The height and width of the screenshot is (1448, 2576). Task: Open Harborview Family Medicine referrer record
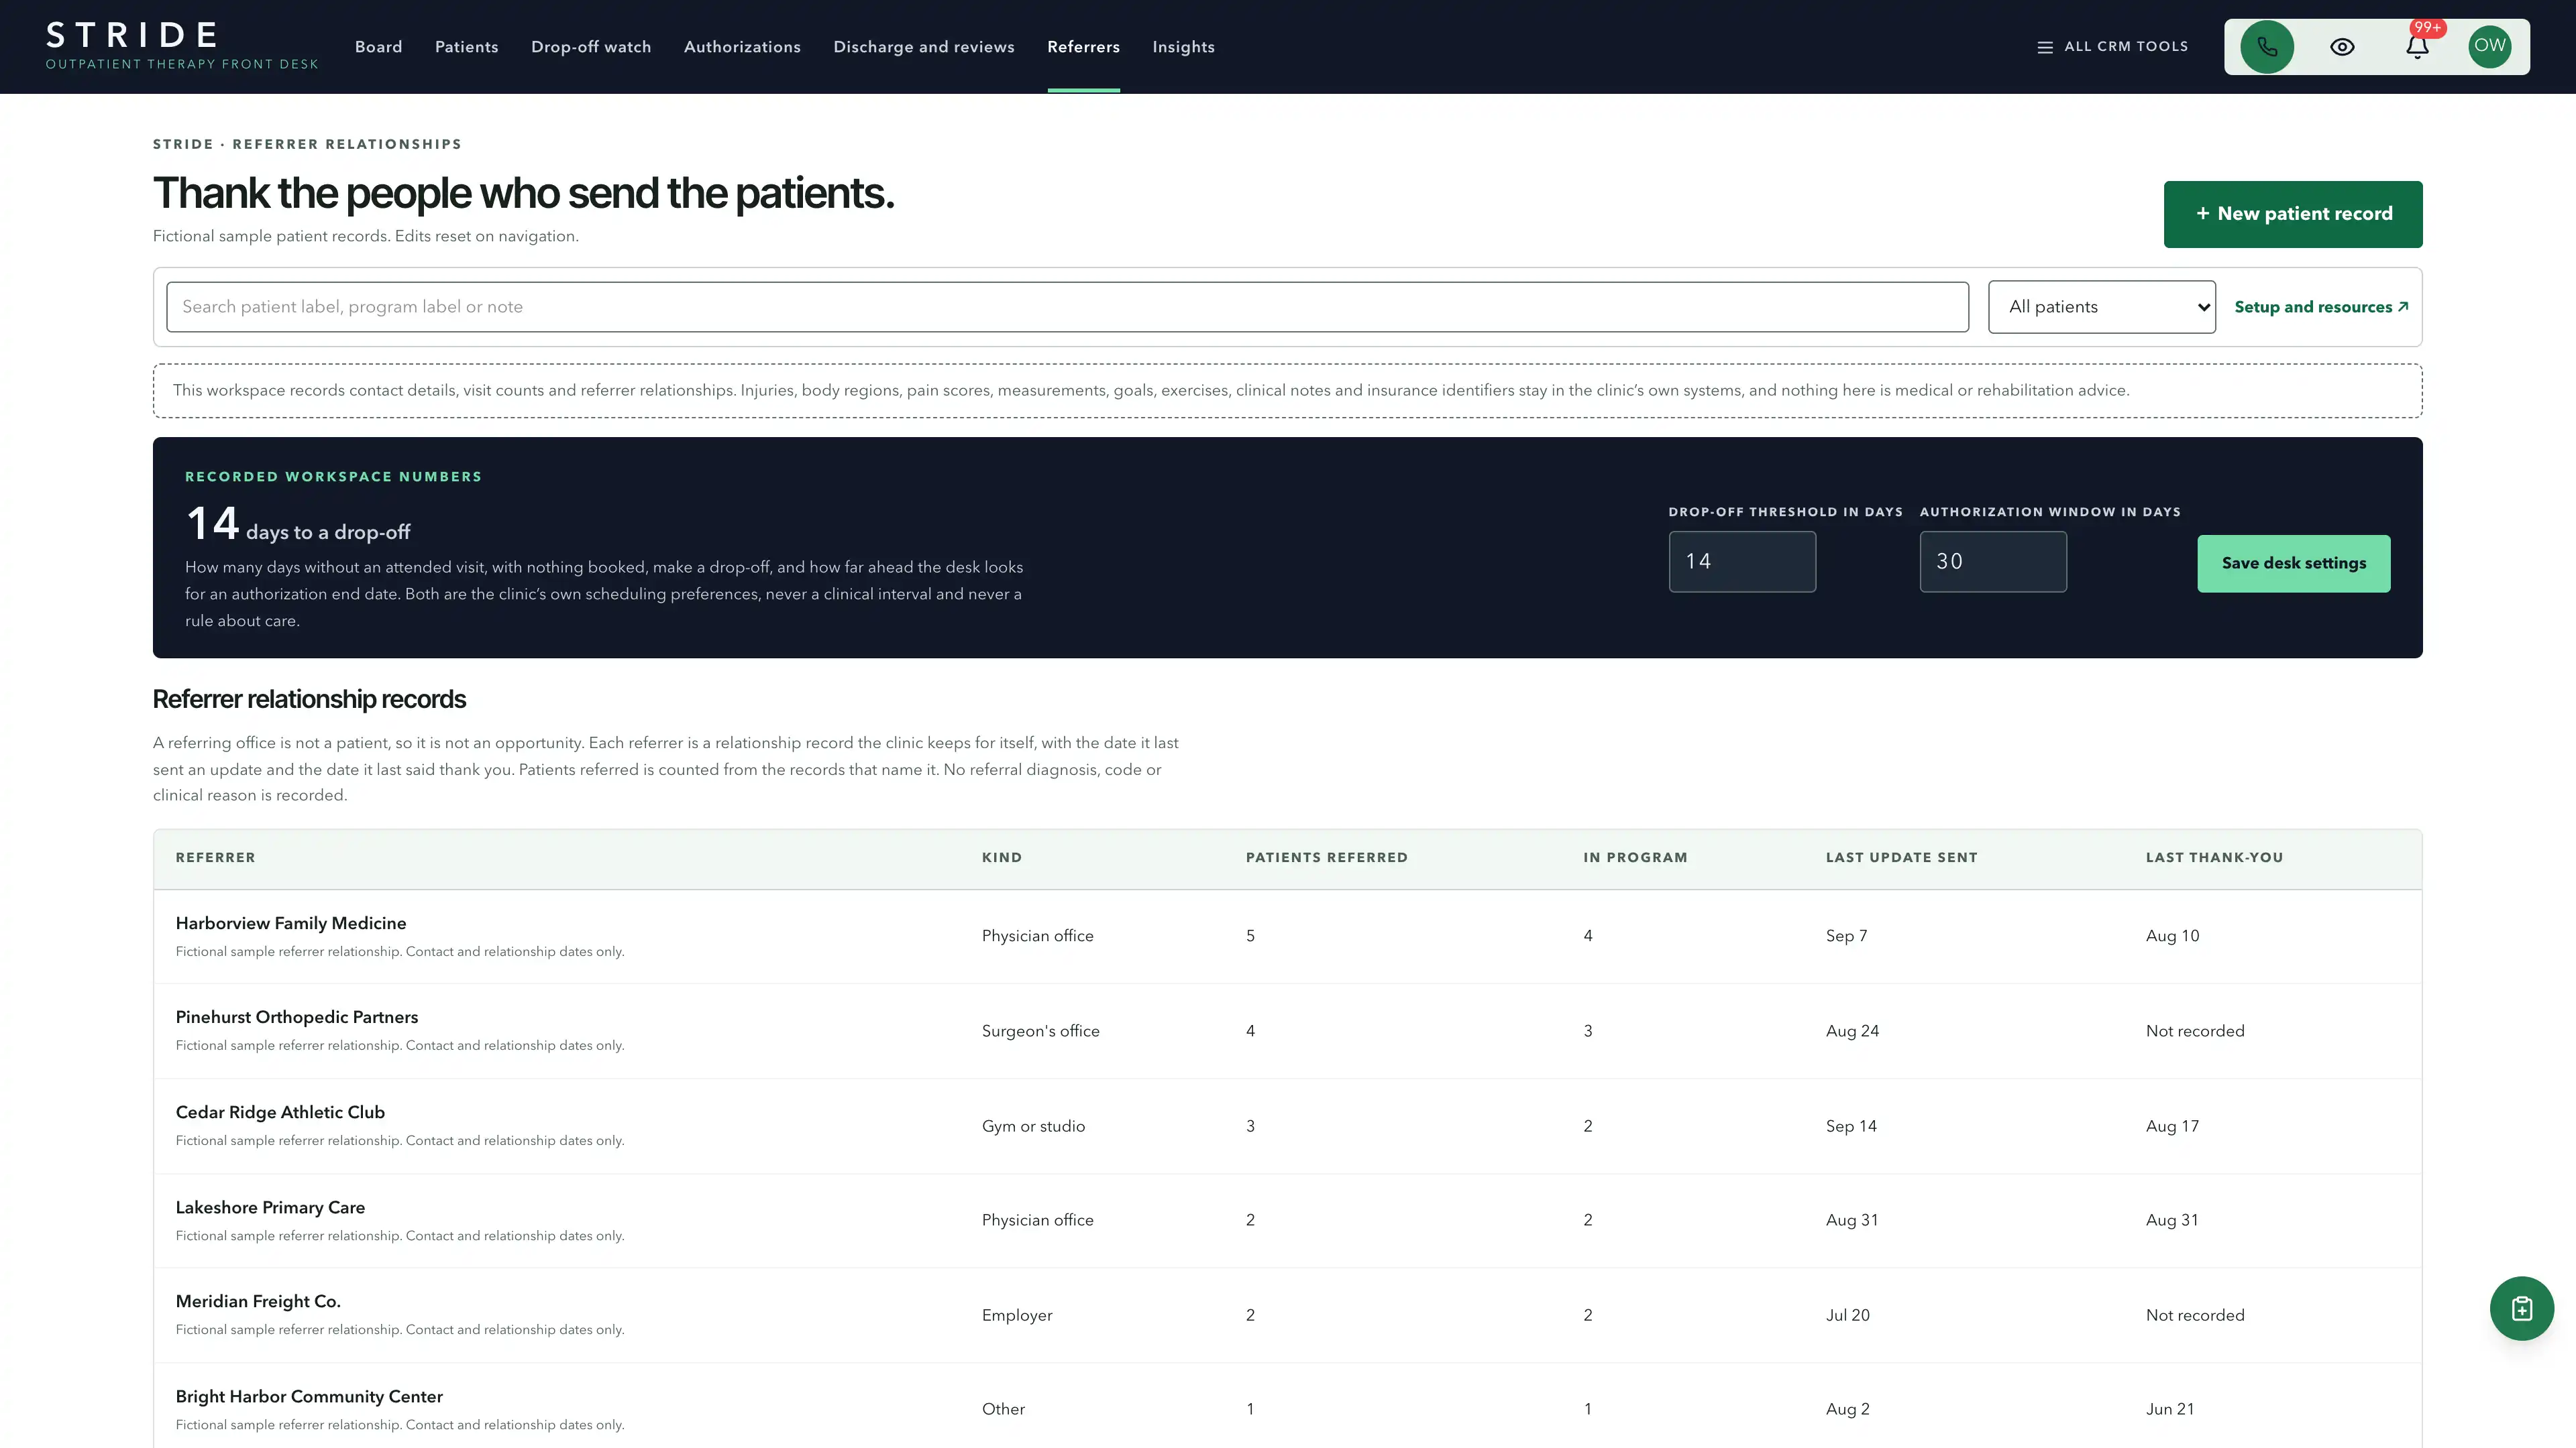point(291,923)
